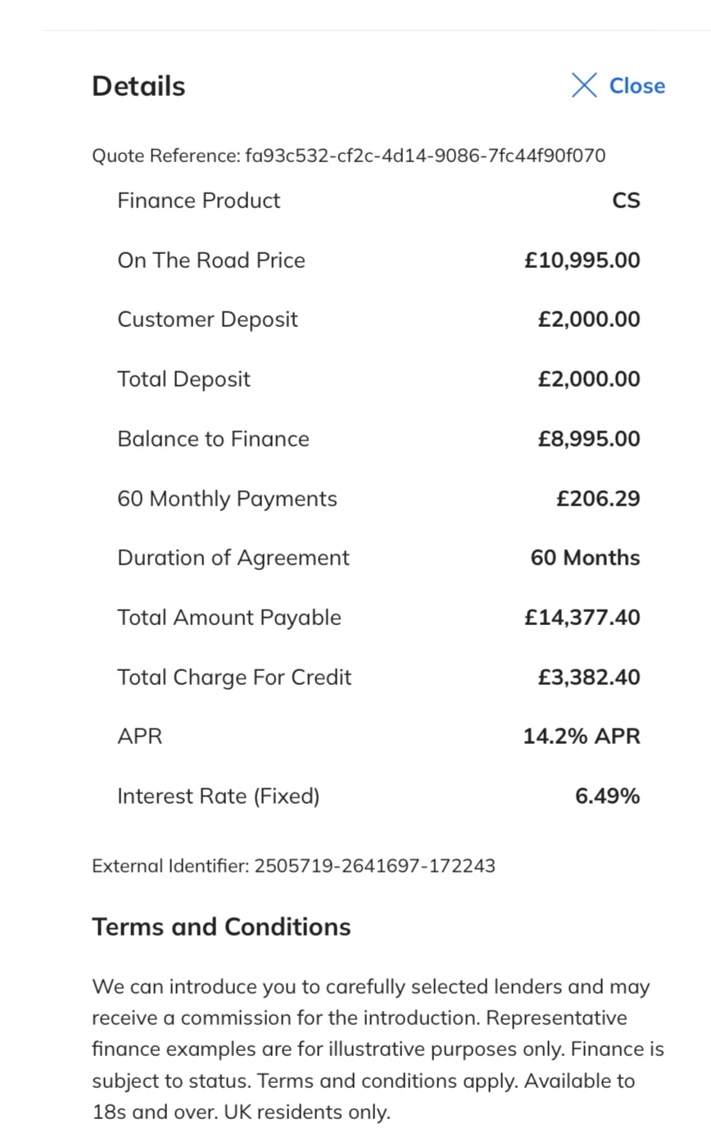Select the £206.29 monthly payment amount
This screenshot has height=1142, width=711.
click(598, 499)
